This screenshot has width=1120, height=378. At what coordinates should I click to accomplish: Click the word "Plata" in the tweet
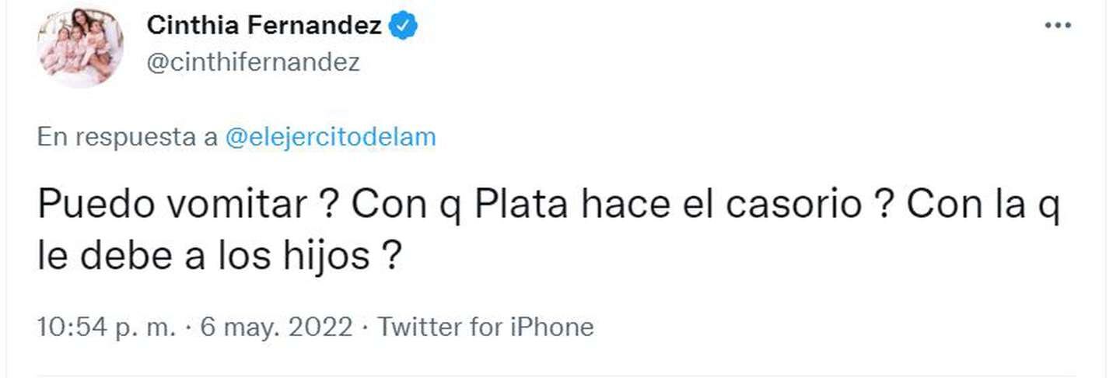click(x=516, y=206)
